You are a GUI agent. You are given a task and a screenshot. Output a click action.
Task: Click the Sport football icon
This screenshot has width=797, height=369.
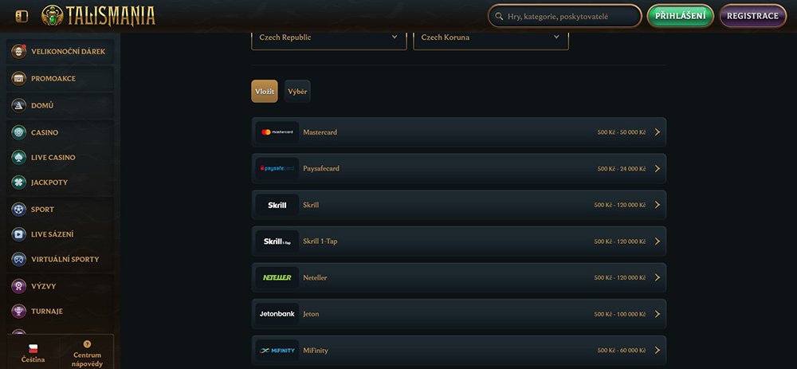pos(19,210)
